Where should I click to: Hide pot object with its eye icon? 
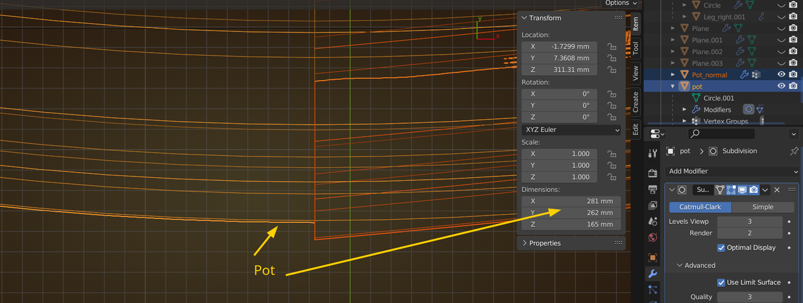782,86
